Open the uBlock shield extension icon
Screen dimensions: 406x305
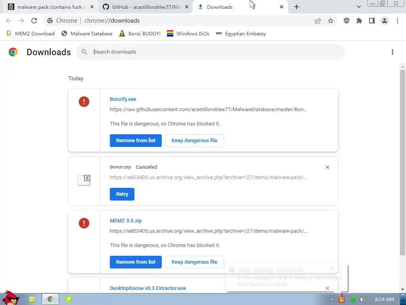[347, 21]
